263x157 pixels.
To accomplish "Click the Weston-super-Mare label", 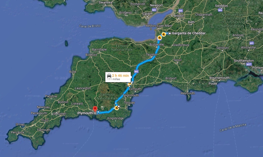I will click(158, 26).
